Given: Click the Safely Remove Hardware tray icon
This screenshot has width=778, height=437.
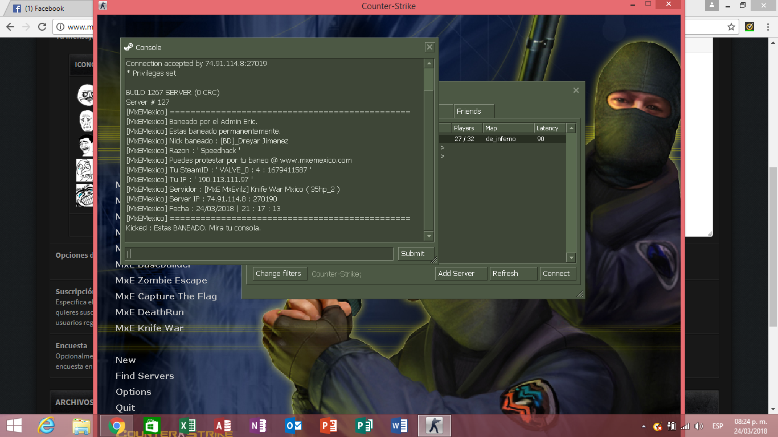Looking at the screenshot, I should pos(671,426).
